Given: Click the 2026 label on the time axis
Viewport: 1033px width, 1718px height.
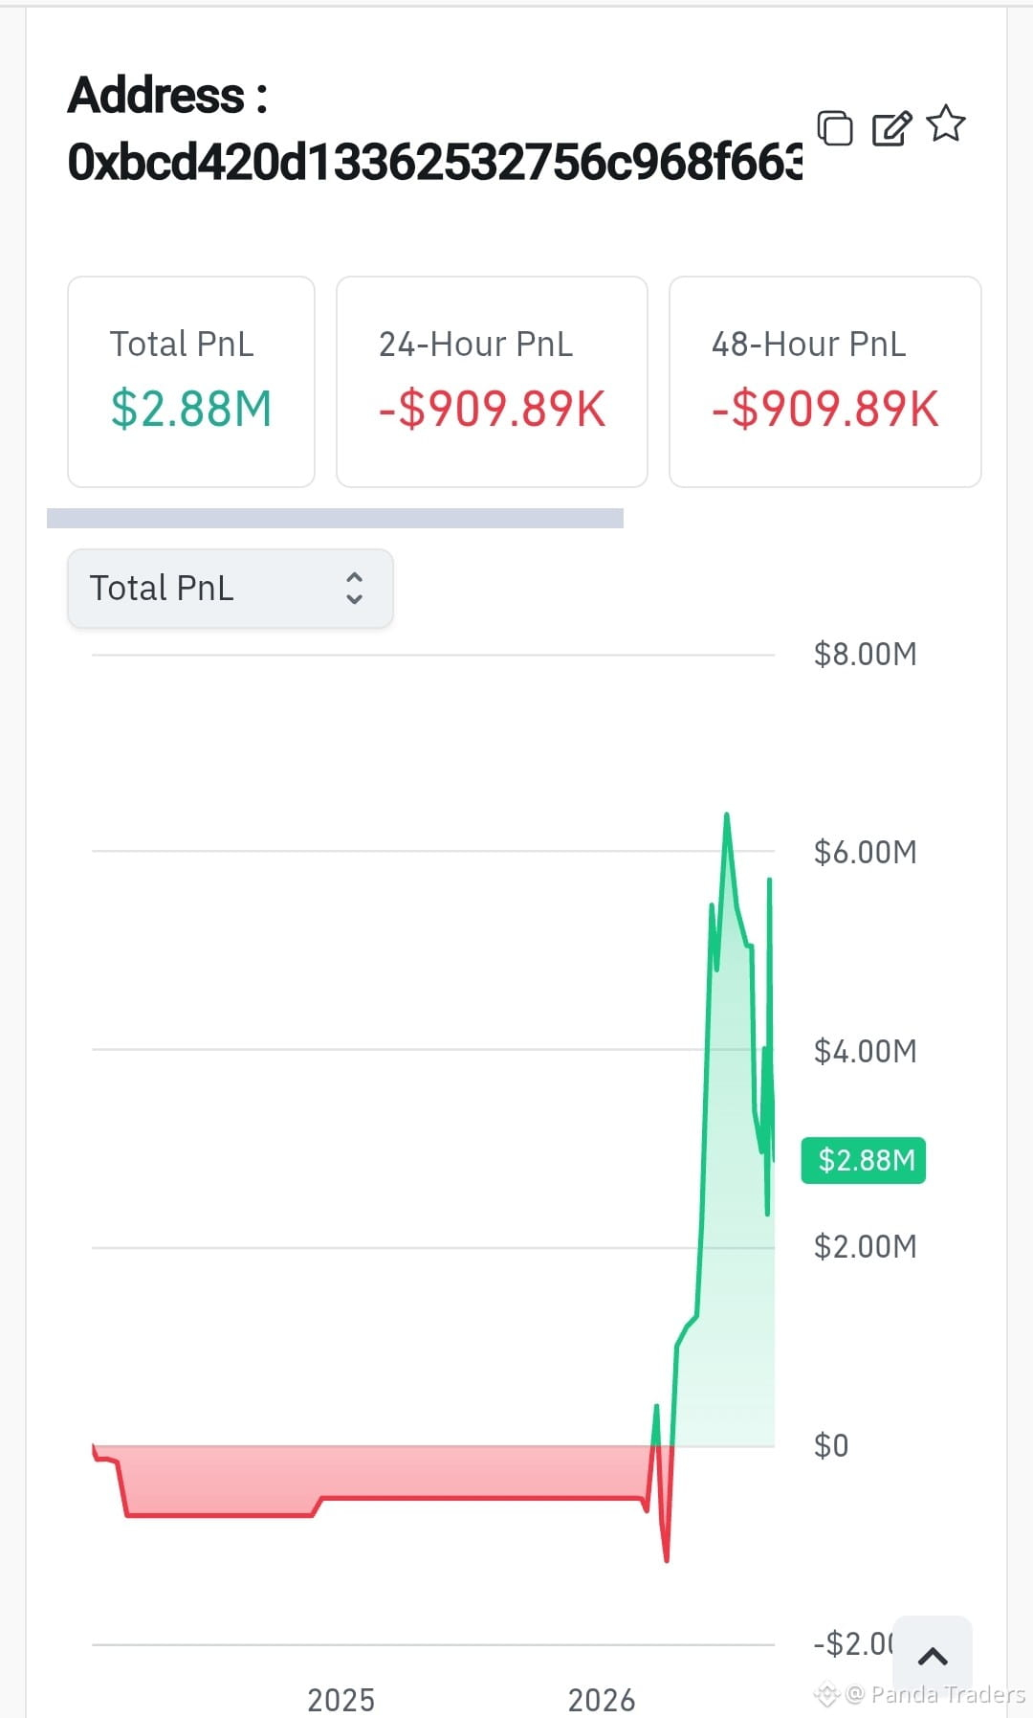Looking at the screenshot, I should [602, 1700].
